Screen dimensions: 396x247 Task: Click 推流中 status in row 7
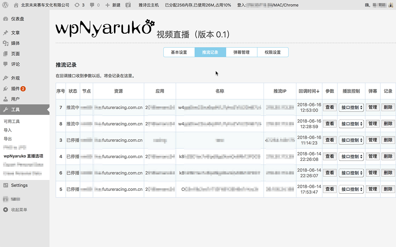click(73, 107)
